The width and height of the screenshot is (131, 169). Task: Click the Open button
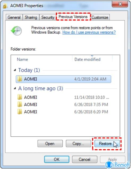coord(50,144)
